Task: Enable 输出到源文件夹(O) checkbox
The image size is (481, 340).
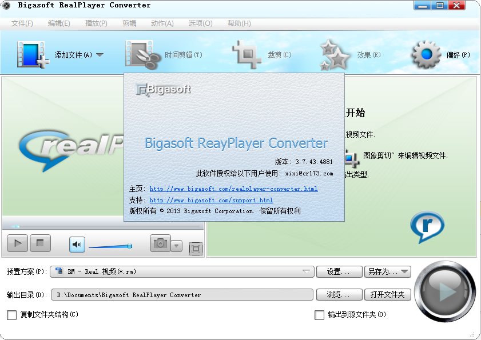Action: 319,315
